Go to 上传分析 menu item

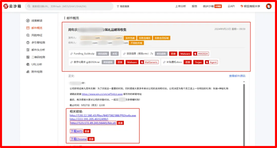[180, 6]
